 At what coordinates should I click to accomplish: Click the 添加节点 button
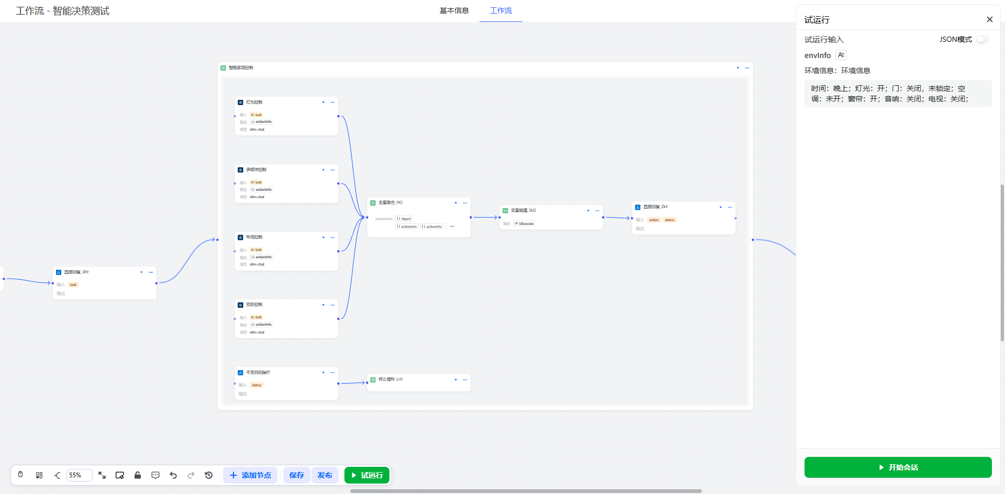250,475
